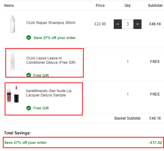The height and width of the screenshot is (151, 164).
Task: Click the Subtotal column header
Action: point(155,6)
